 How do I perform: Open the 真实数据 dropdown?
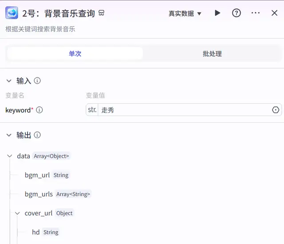tap(185, 14)
